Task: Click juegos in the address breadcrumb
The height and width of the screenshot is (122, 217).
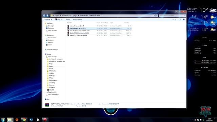Action: [x=75, y=16]
